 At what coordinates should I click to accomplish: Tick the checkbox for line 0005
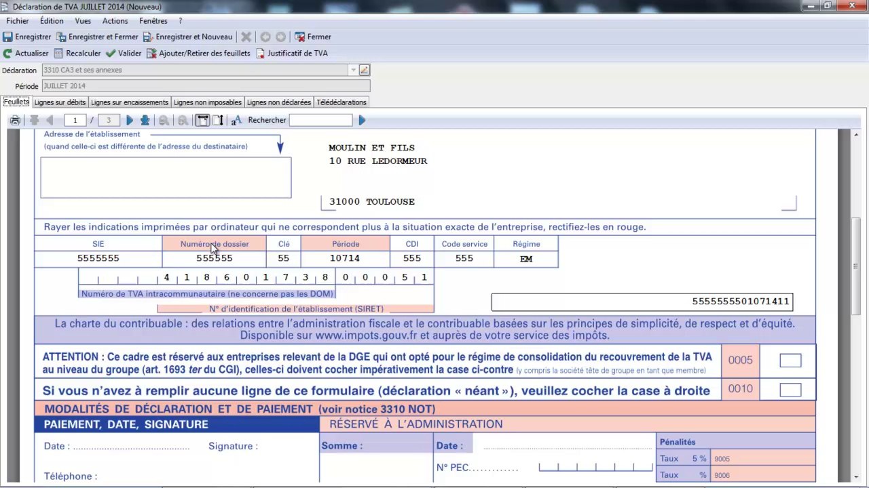(x=790, y=361)
